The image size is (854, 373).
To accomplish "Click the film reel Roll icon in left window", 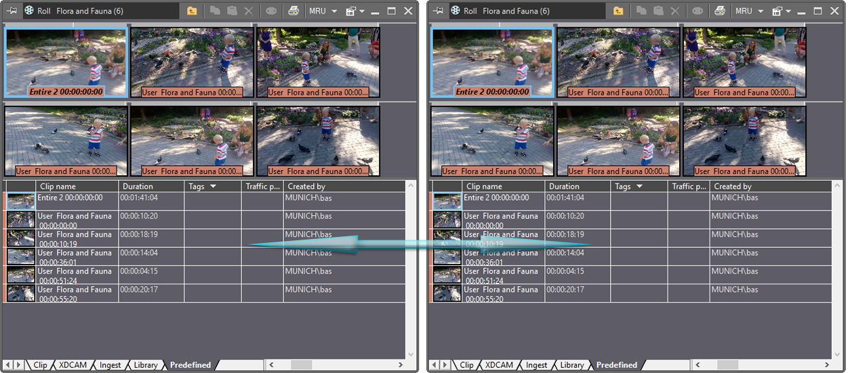I will [29, 11].
